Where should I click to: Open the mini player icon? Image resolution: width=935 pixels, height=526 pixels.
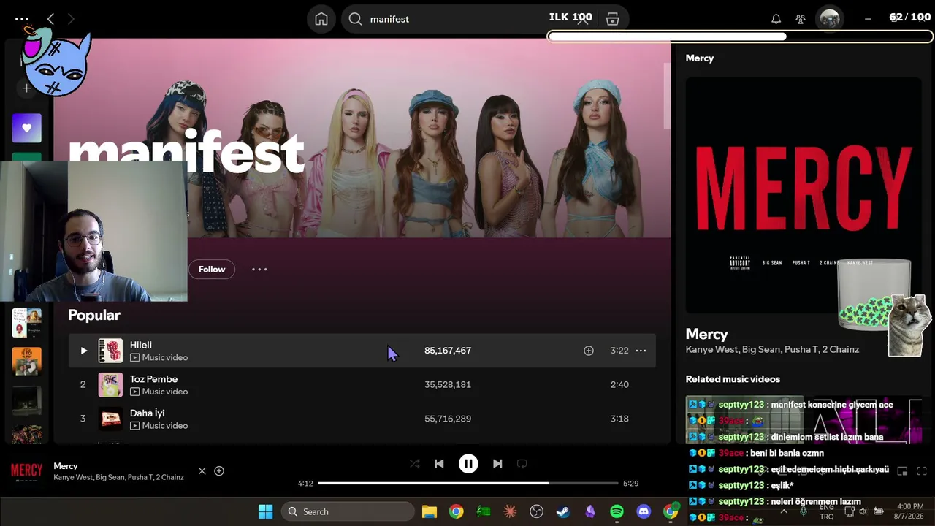point(902,471)
